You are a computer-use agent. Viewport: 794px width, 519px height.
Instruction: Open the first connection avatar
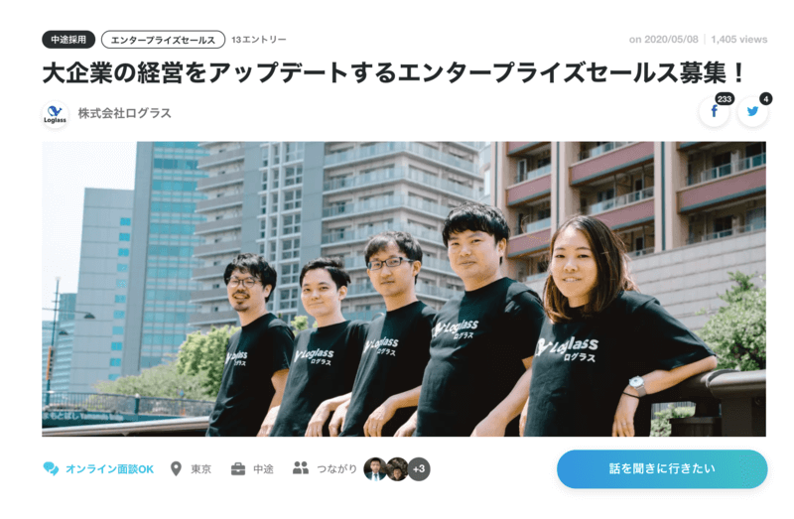tap(375, 468)
